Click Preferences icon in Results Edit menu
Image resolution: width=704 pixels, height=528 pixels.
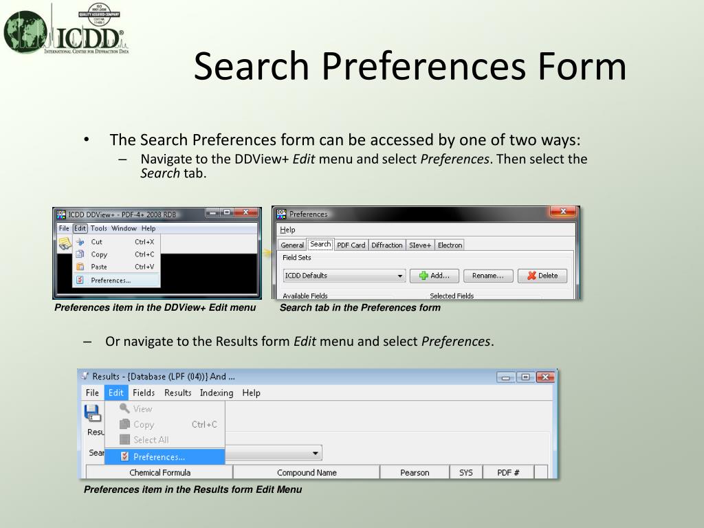(125, 456)
